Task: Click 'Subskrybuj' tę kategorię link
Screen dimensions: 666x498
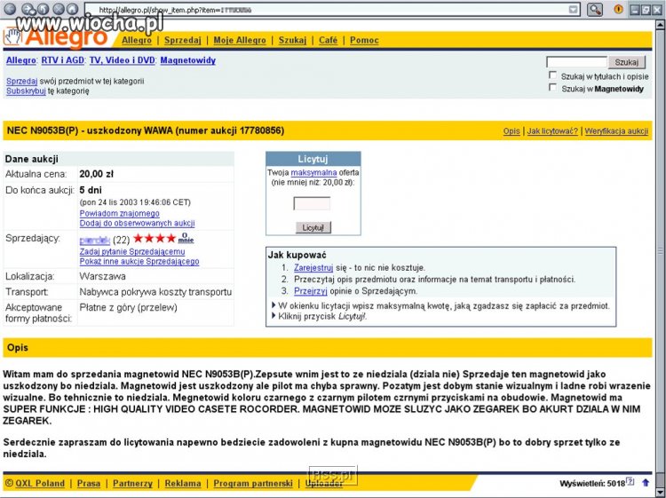Action: tap(26, 91)
